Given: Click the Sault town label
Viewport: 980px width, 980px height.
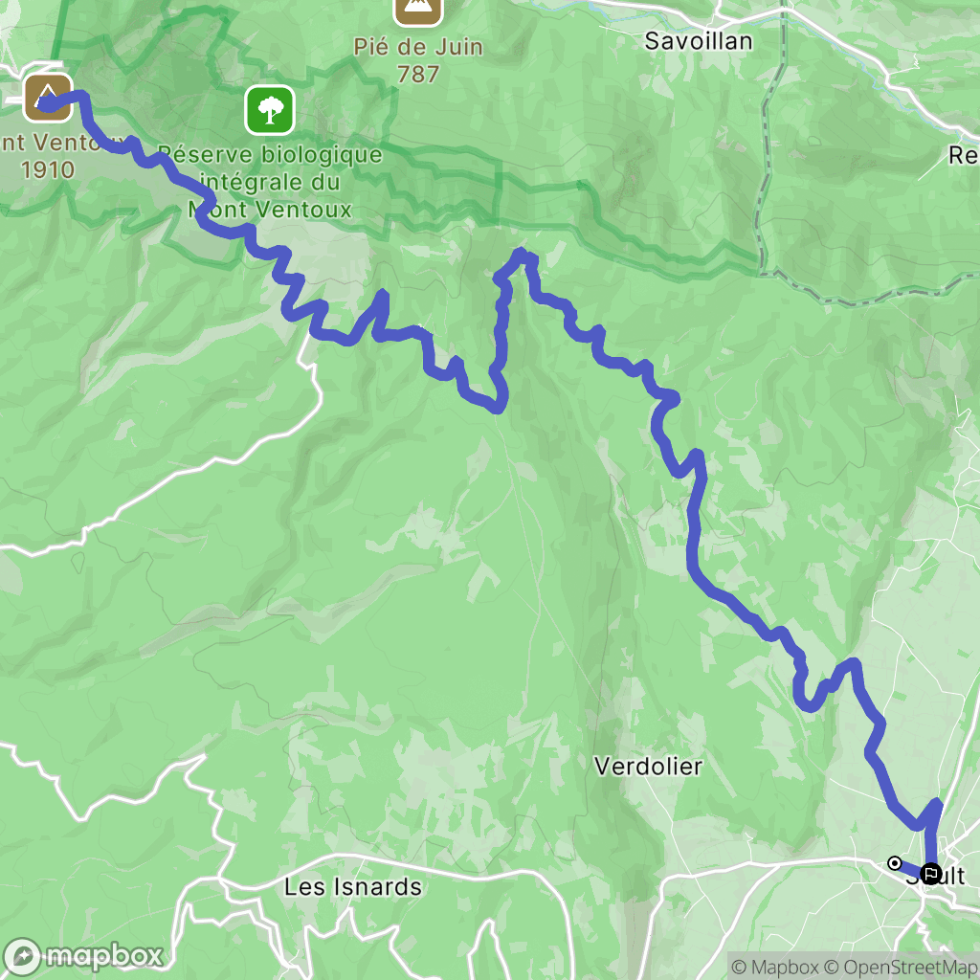Looking at the screenshot, I should point(936,876).
